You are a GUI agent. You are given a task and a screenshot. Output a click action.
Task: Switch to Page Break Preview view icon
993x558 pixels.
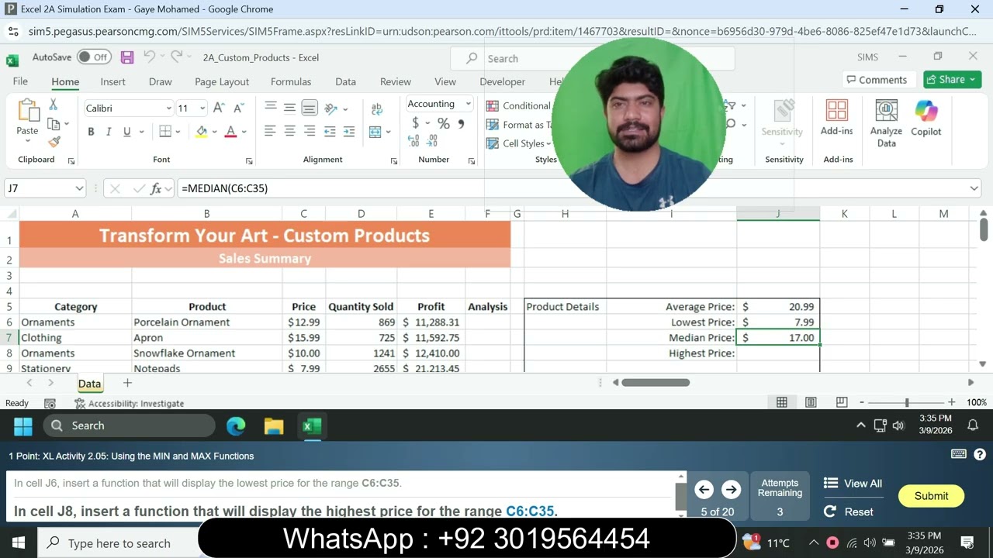842,402
